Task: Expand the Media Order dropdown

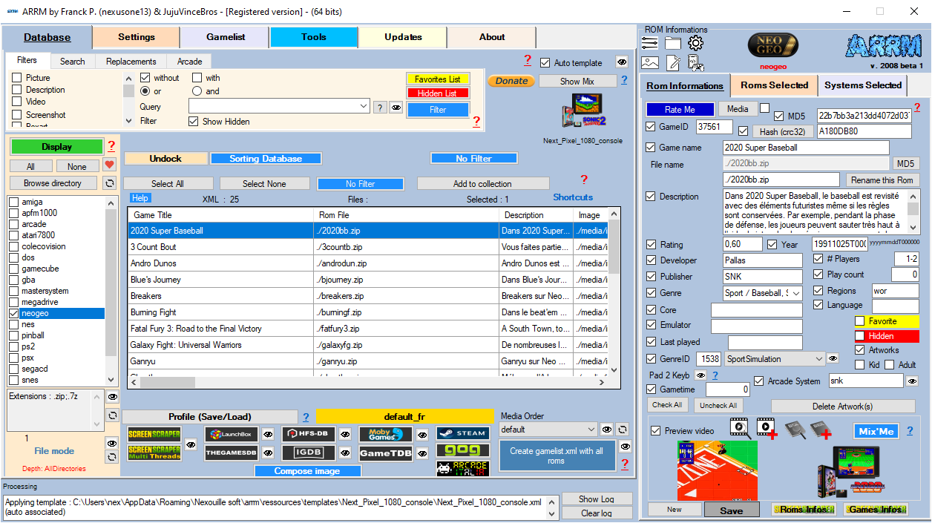Action: tap(590, 430)
